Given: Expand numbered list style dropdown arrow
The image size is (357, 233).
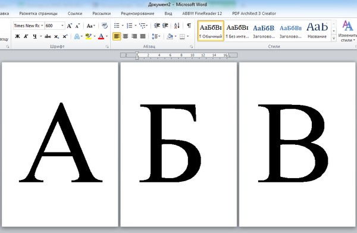Looking at the screenshot, I should (135, 26).
